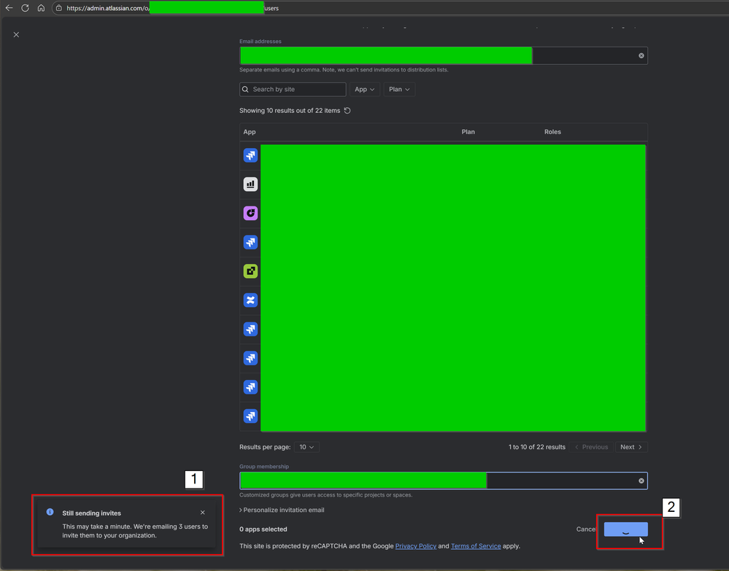Select the purple app icon in the list
The width and height of the screenshot is (729, 571).
[x=250, y=213]
